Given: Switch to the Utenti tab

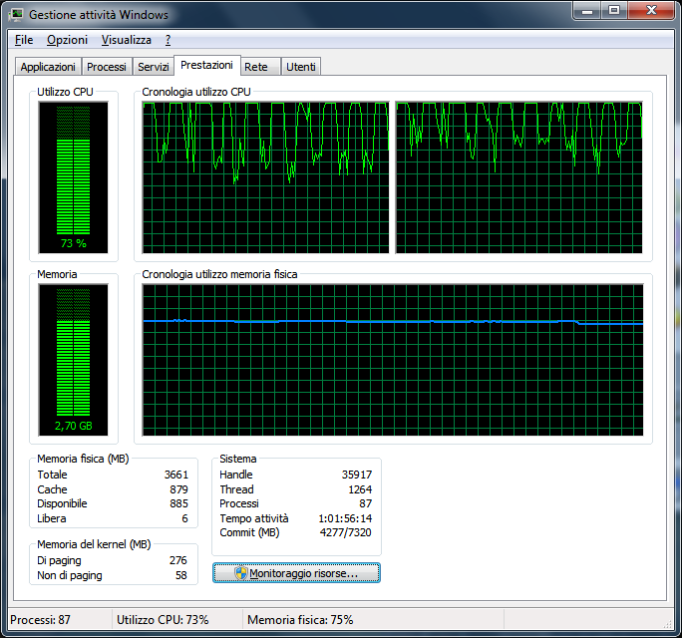Looking at the screenshot, I should pyautogui.click(x=300, y=67).
